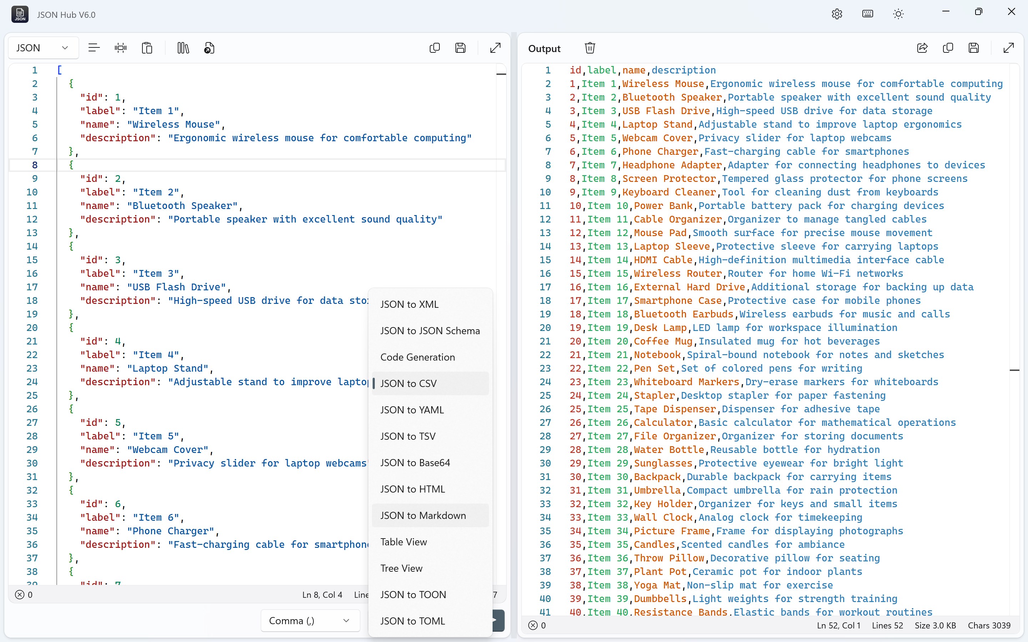Open JSON Hub settings gear
Viewport: 1028px width, 642px height.
coord(836,14)
